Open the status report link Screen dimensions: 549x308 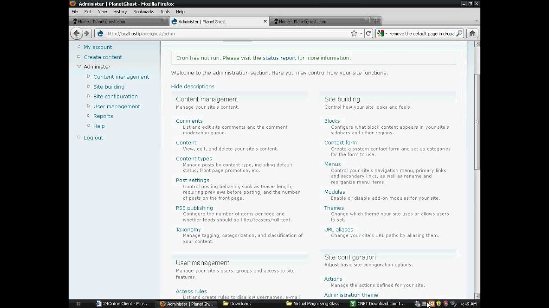point(279,58)
